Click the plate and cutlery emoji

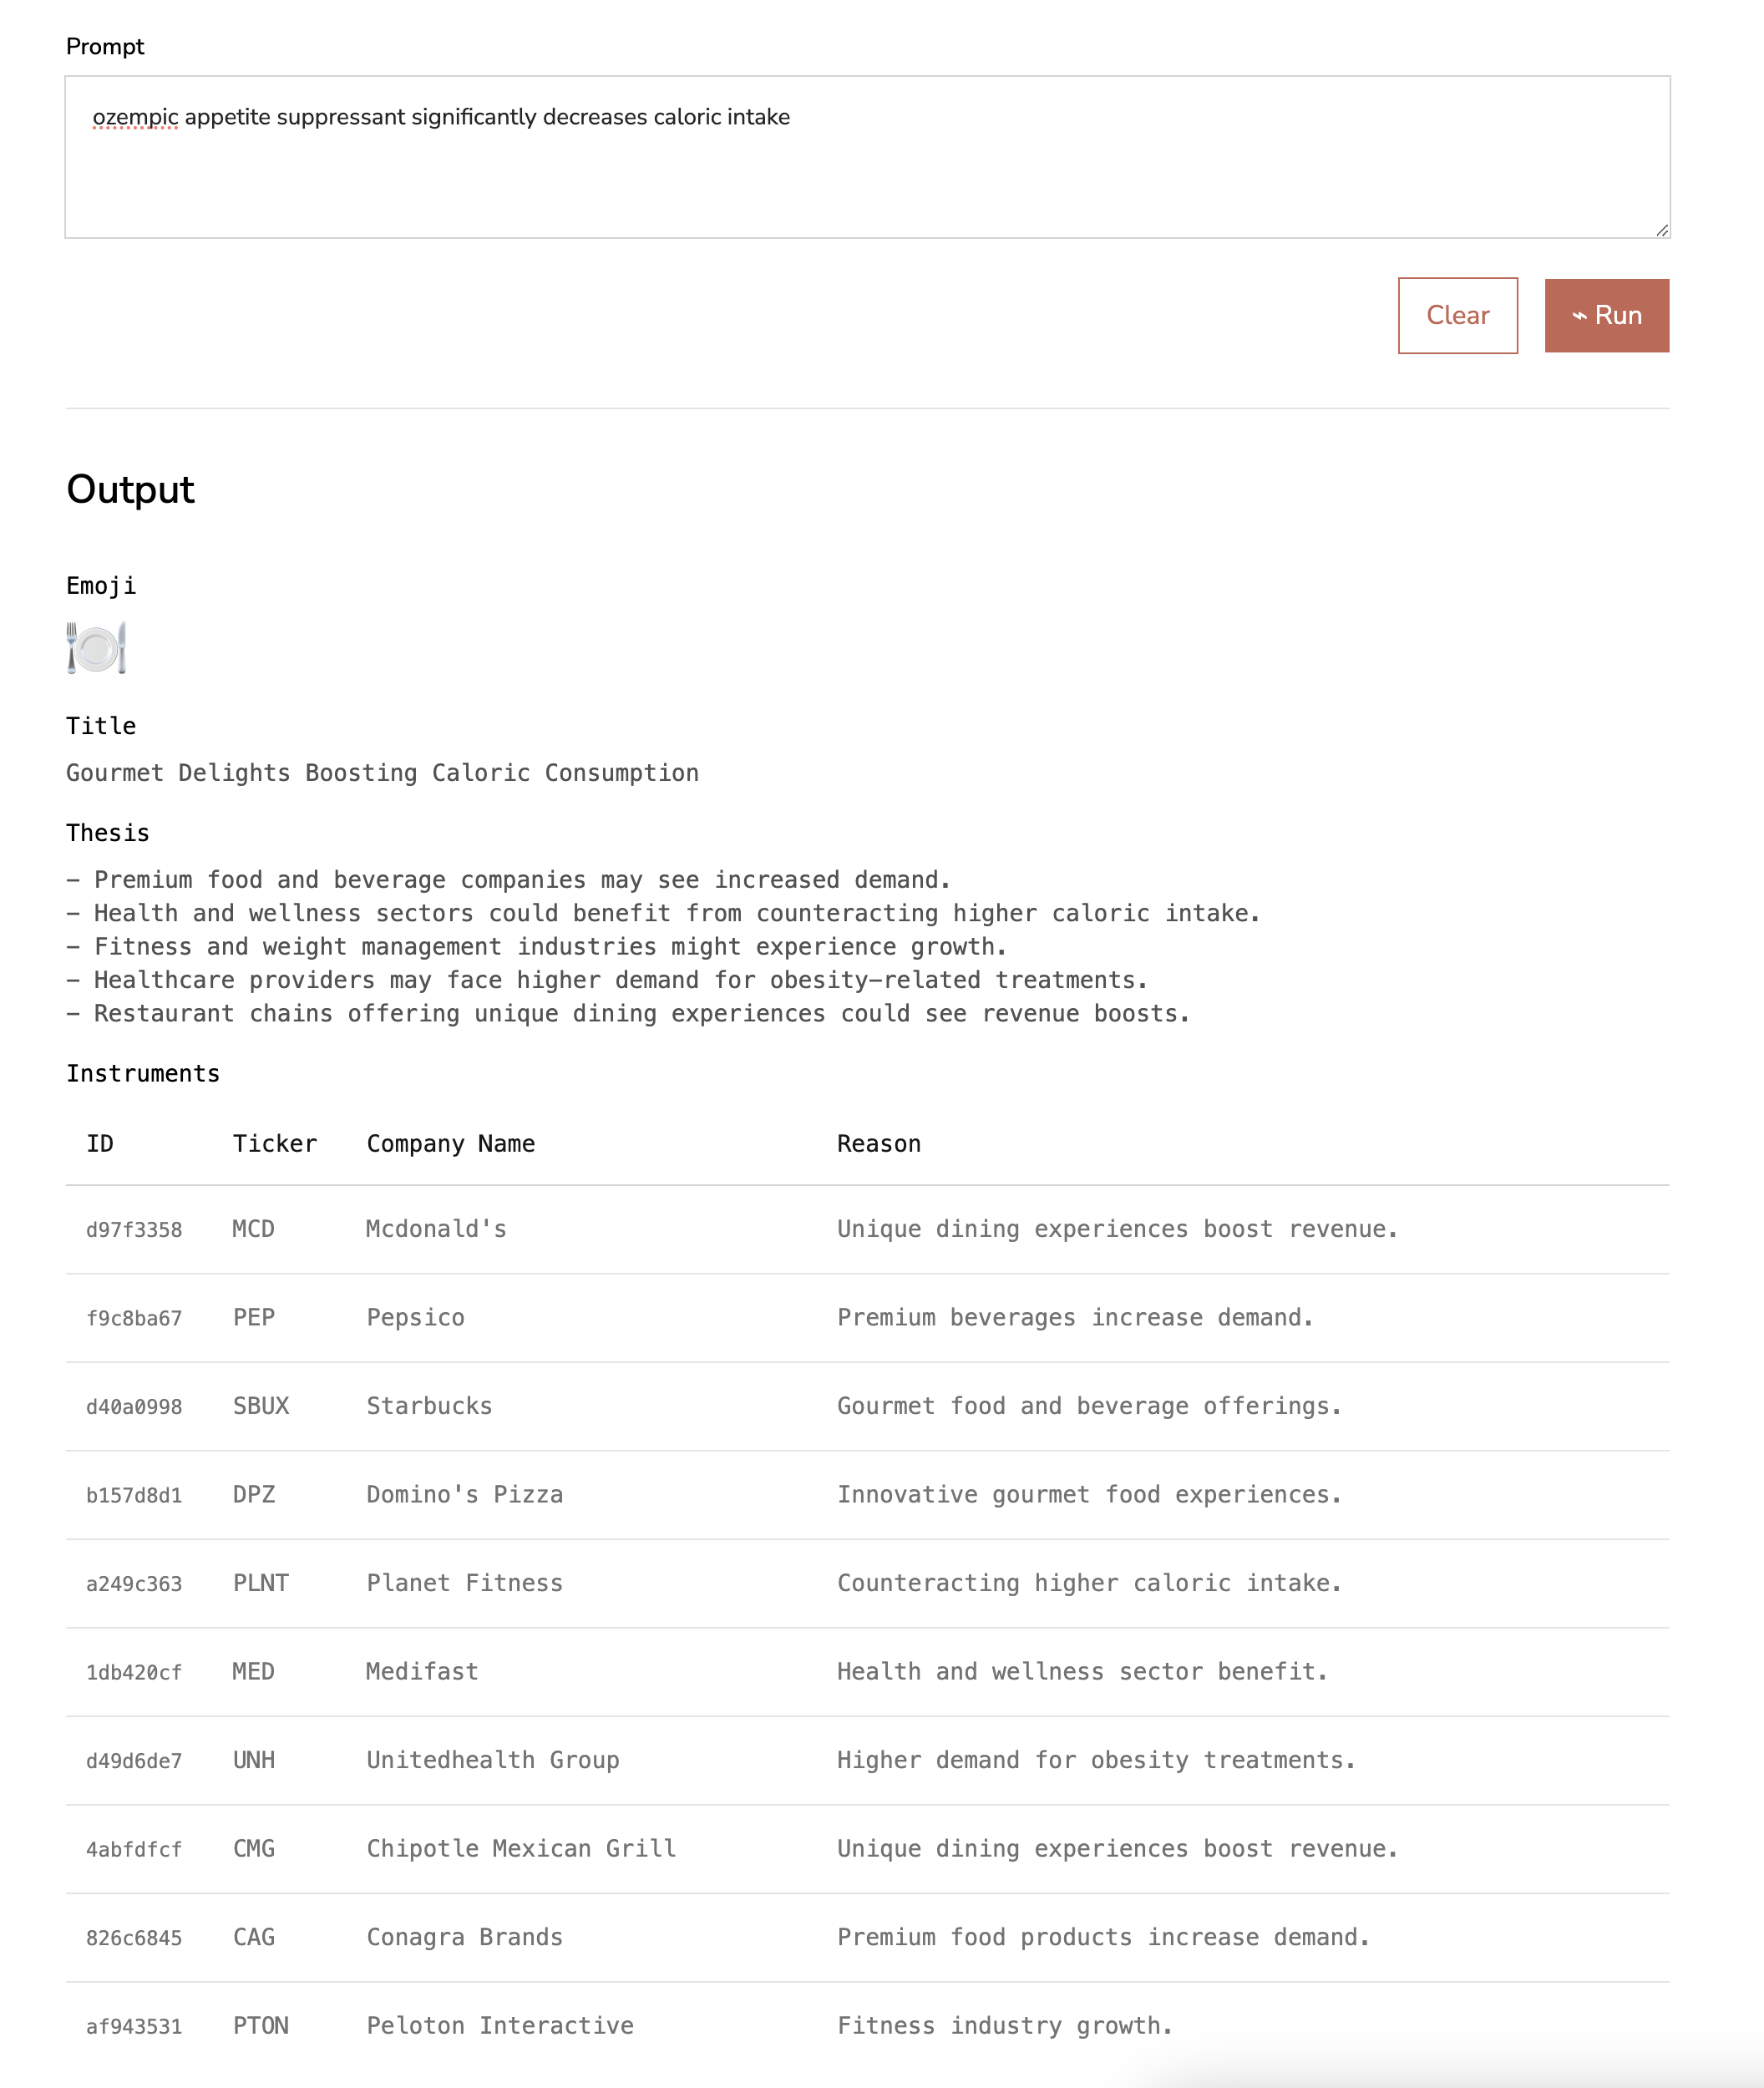[96, 648]
